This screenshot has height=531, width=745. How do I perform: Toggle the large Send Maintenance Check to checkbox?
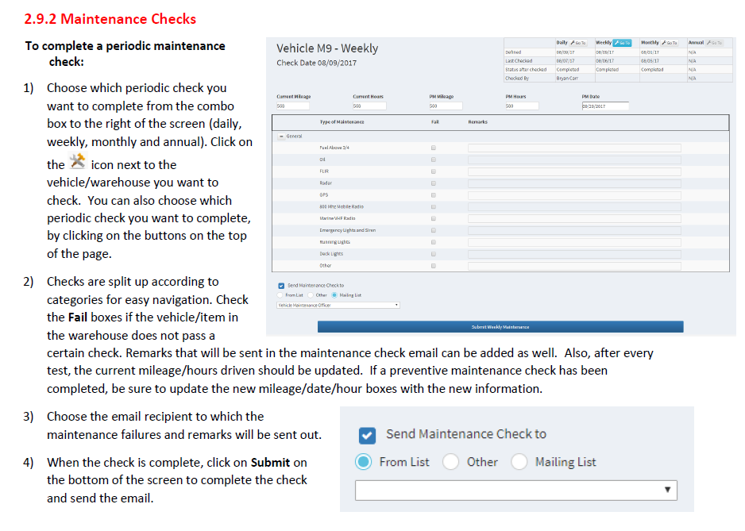click(367, 435)
